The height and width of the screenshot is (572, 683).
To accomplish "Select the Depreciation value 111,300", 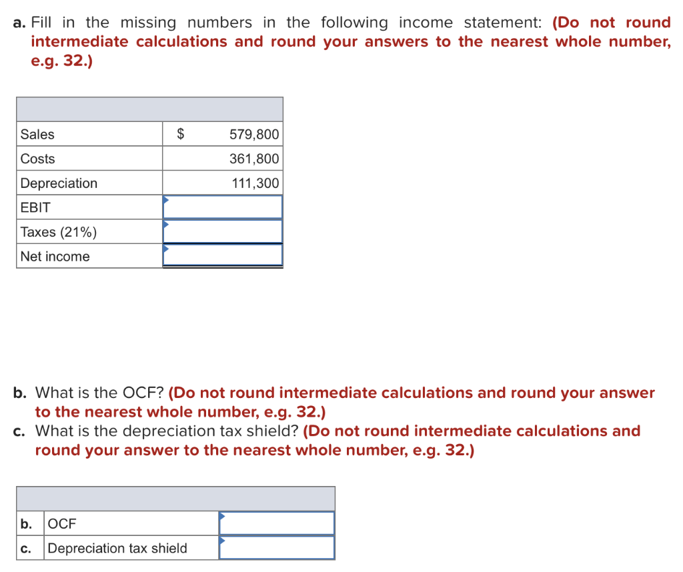I will pos(255,183).
